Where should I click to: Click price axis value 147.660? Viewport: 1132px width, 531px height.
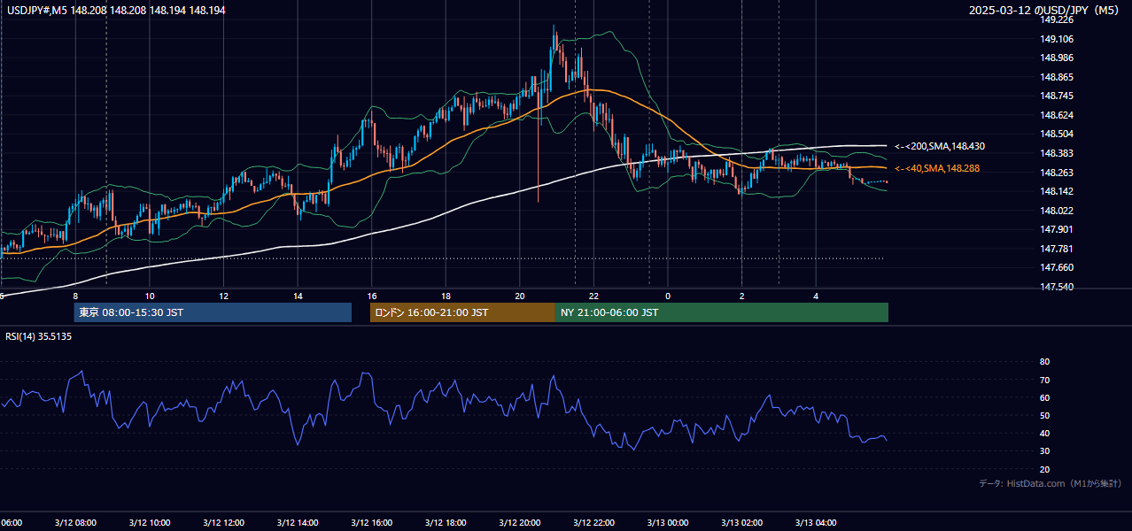point(1057,268)
